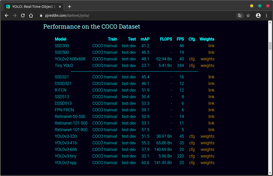The height and width of the screenshot is (176, 273).
Task: Open the home page via house icon
Action: click(31, 15)
